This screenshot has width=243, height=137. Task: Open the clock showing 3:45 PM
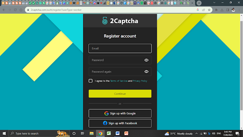point(228,134)
